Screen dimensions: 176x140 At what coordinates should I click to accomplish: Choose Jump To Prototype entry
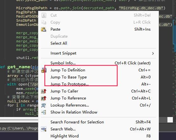[x=70, y=84]
